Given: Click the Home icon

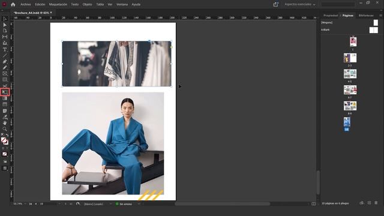Looking at the screenshot, I should click(13, 4).
